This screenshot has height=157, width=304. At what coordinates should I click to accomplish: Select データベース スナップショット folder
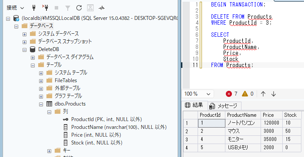(65, 42)
